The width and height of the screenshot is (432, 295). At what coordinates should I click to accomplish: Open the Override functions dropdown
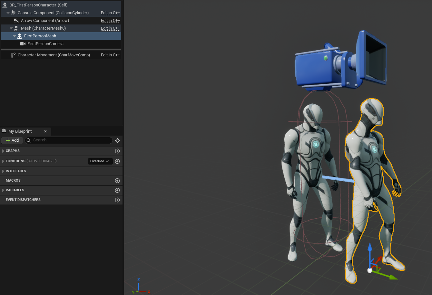[100, 161]
